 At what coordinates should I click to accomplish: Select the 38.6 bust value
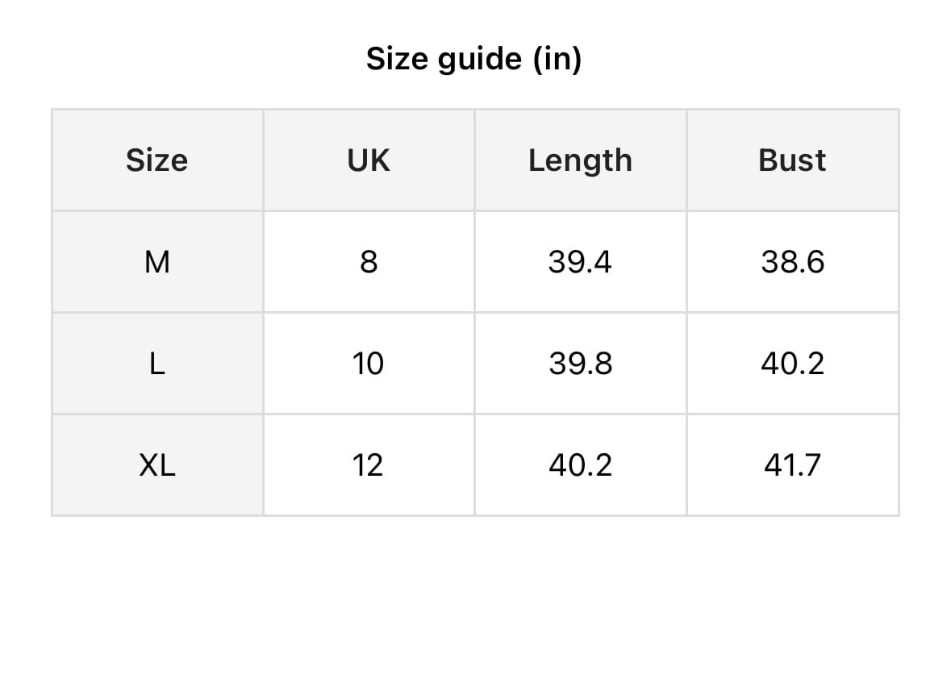point(792,262)
